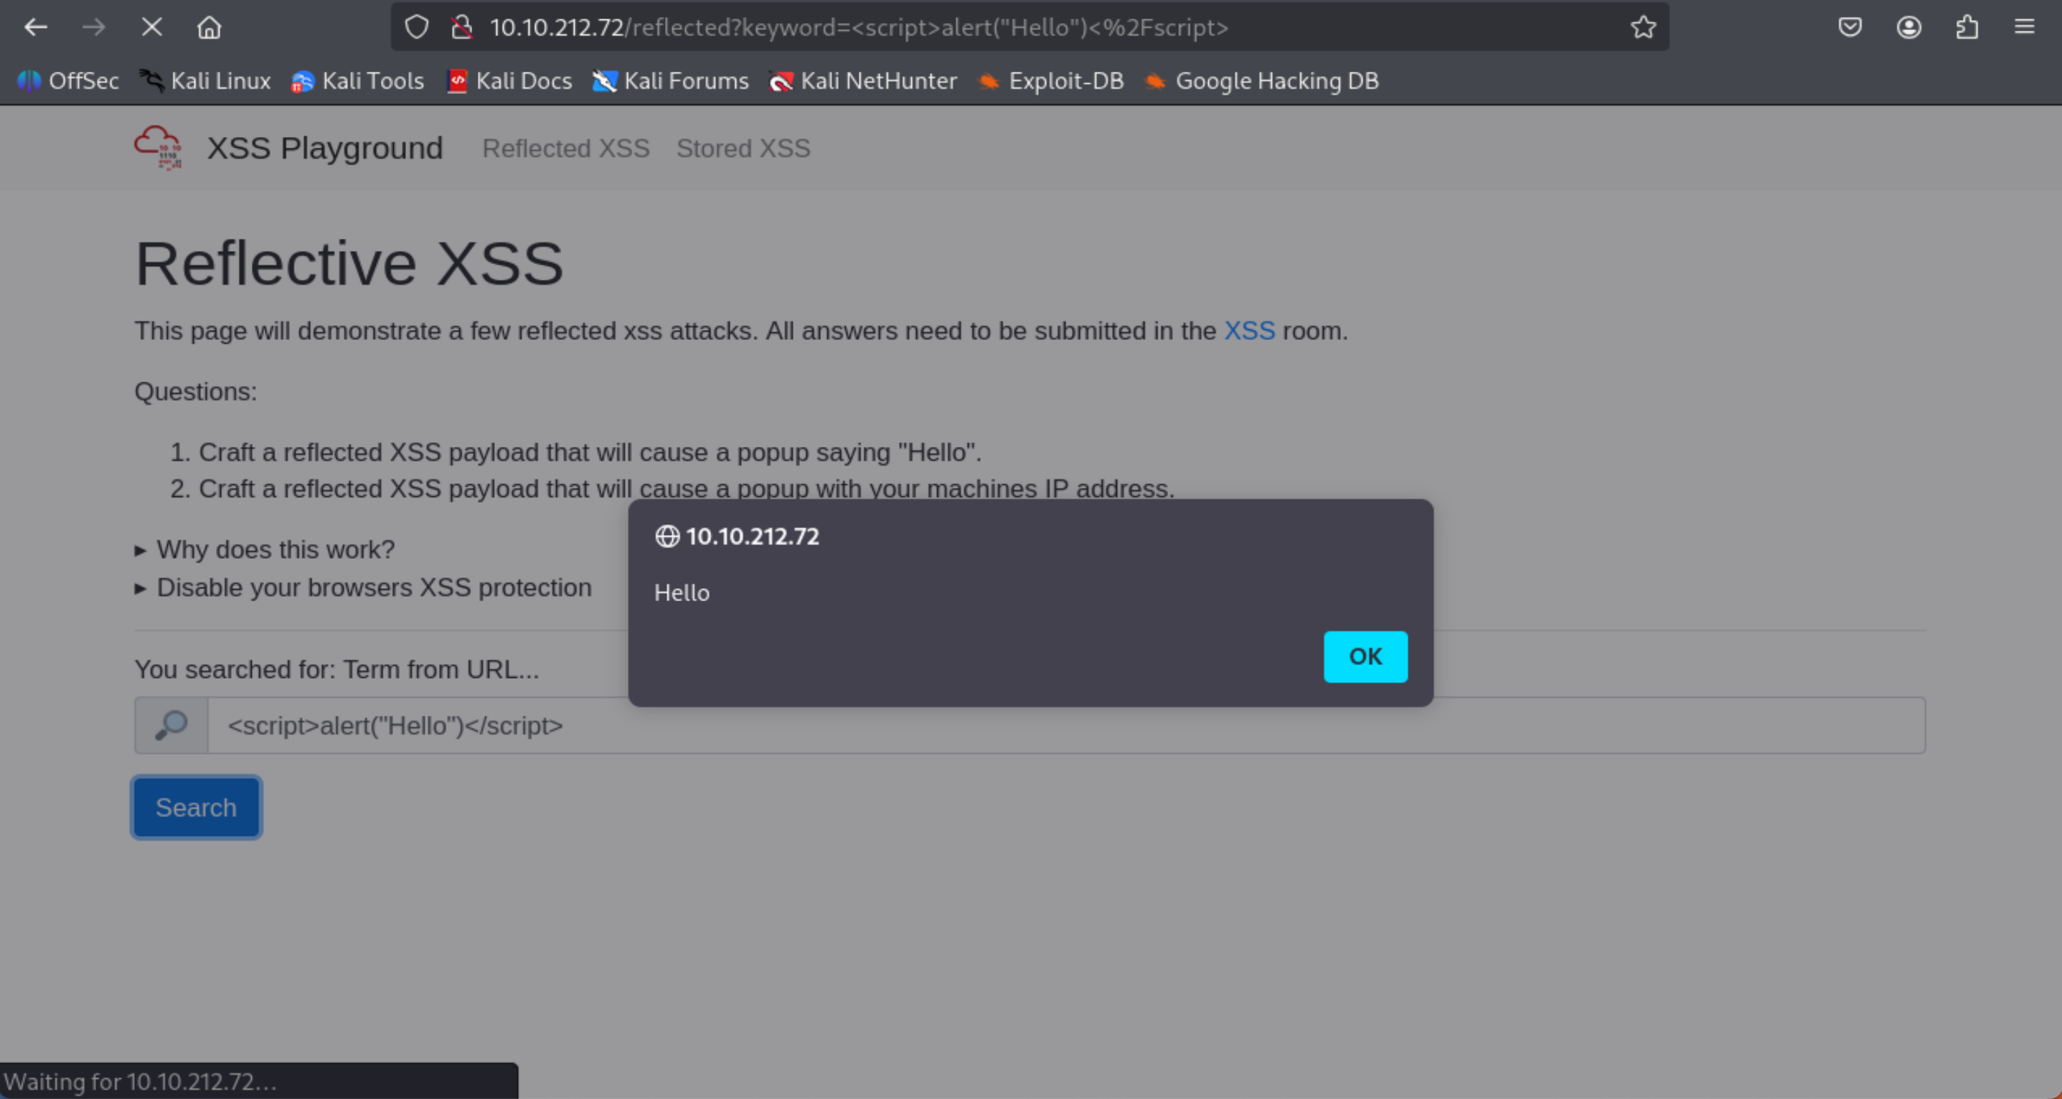Click the insecure connection padlock icon
This screenshot has width=2062, height=1099.
[461, 27]
